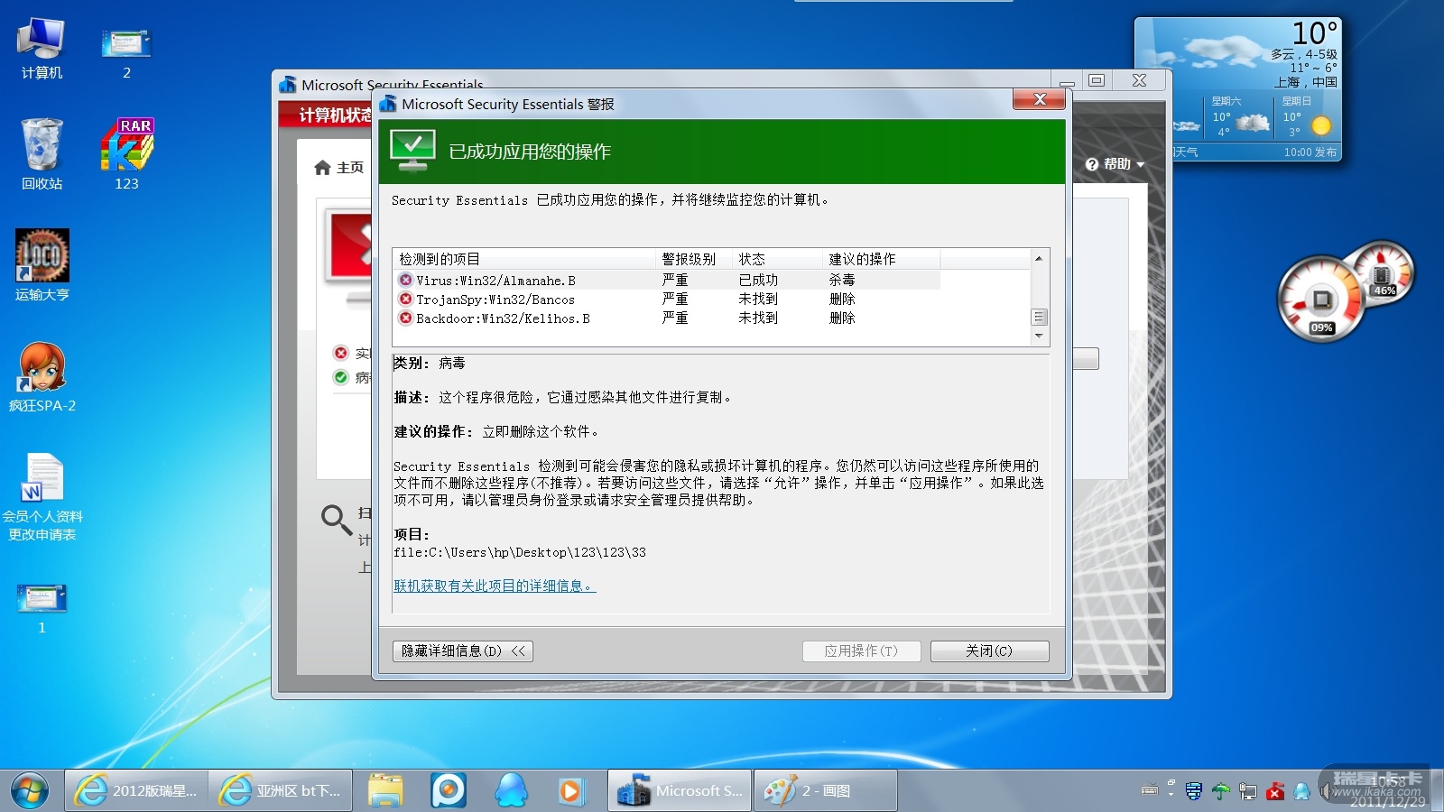1444x812 pixels.
Task: Click the CPU meter gadget dial
Action: 1321,300
